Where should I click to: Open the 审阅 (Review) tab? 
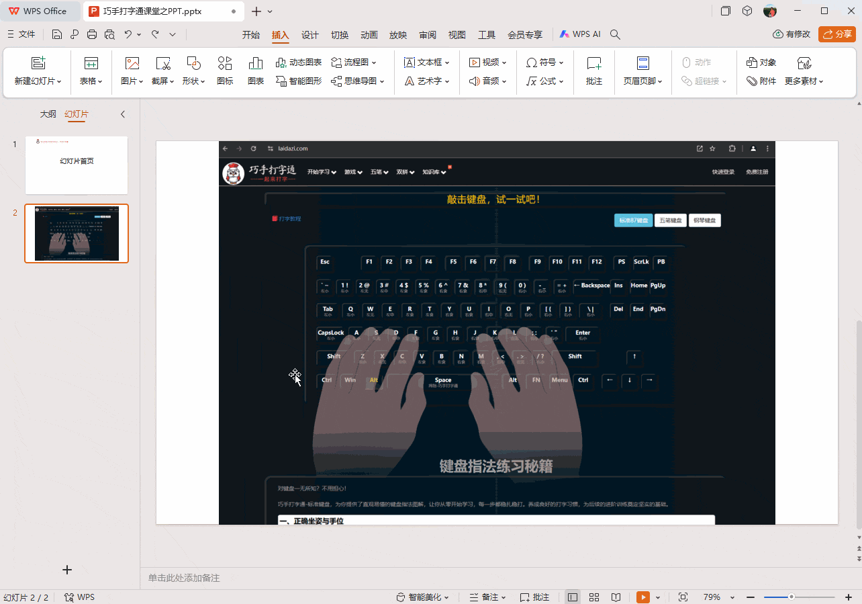[428, 35]
